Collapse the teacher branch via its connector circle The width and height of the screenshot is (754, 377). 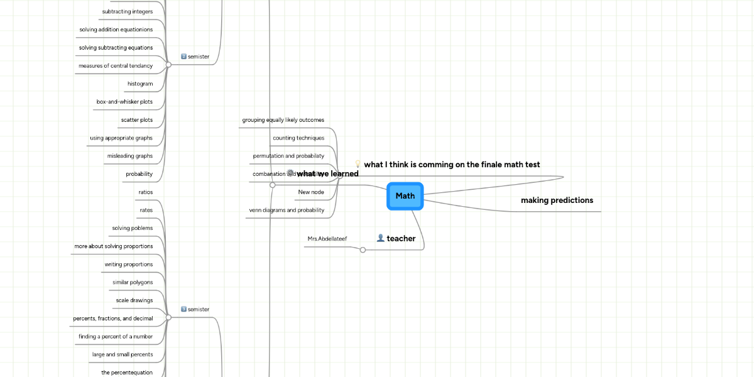pyautogui.click(x=363, y=249)
